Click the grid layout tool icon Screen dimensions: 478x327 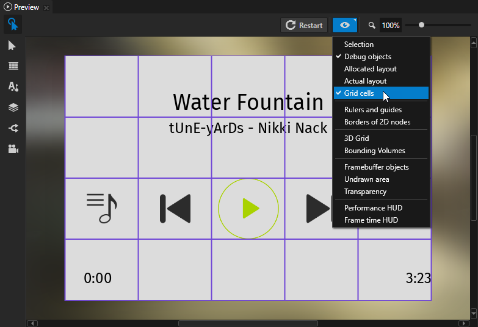point(13,66)
